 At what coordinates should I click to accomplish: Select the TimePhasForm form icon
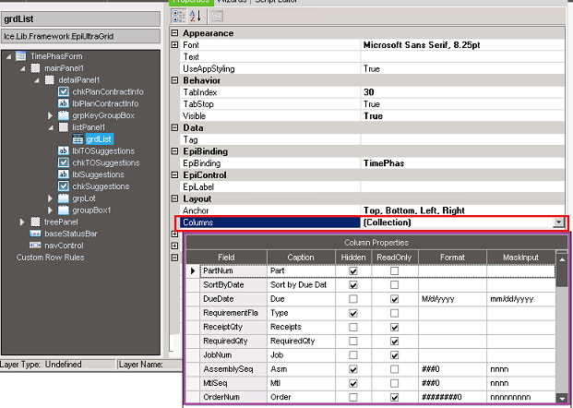[21, 56]
